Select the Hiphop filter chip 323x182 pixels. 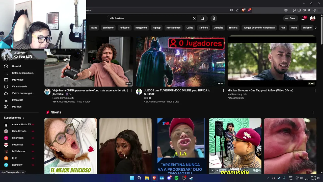tap(157, 28)
